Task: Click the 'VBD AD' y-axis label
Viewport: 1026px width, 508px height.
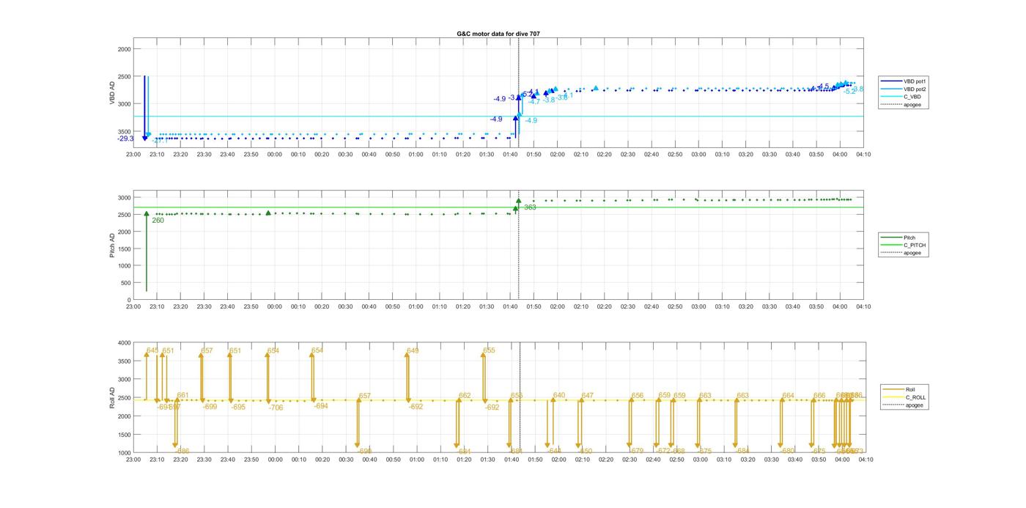Action: click(113, 92)
